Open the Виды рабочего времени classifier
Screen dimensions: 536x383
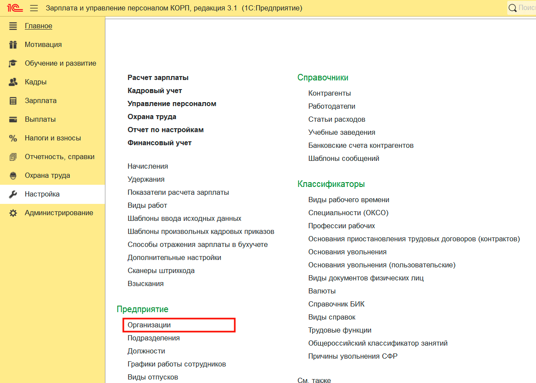point(348,200)
